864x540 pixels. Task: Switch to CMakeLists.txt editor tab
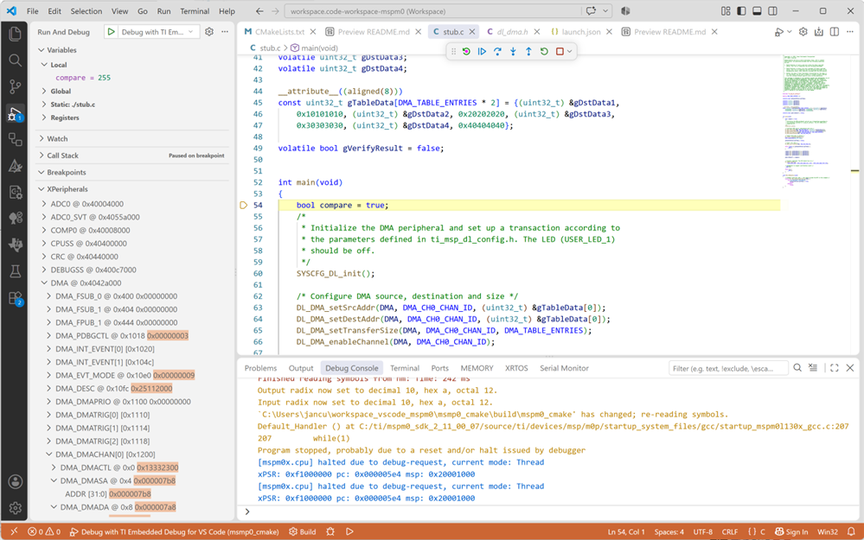coord(279,32)
